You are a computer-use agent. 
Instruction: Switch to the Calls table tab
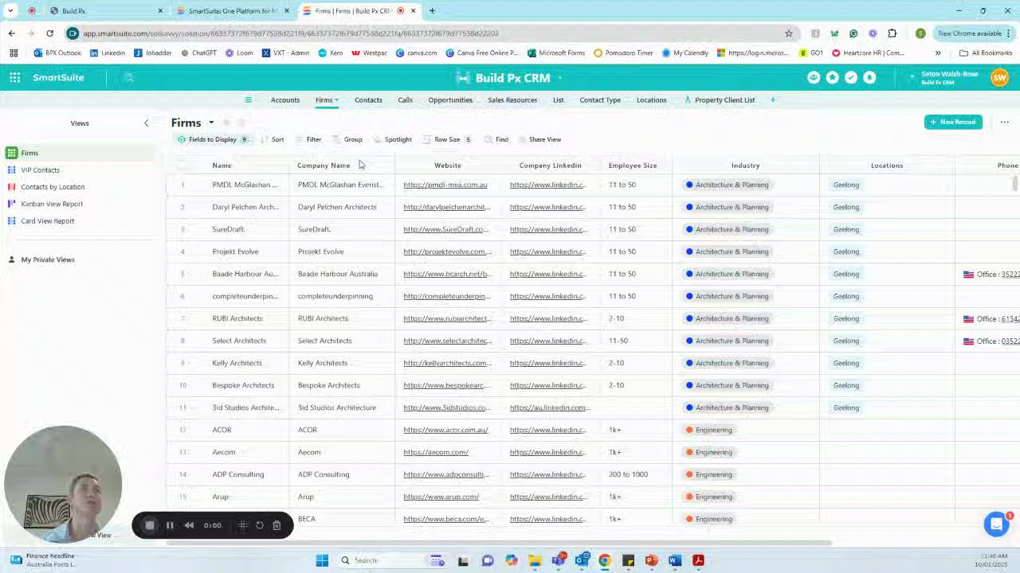405,99
